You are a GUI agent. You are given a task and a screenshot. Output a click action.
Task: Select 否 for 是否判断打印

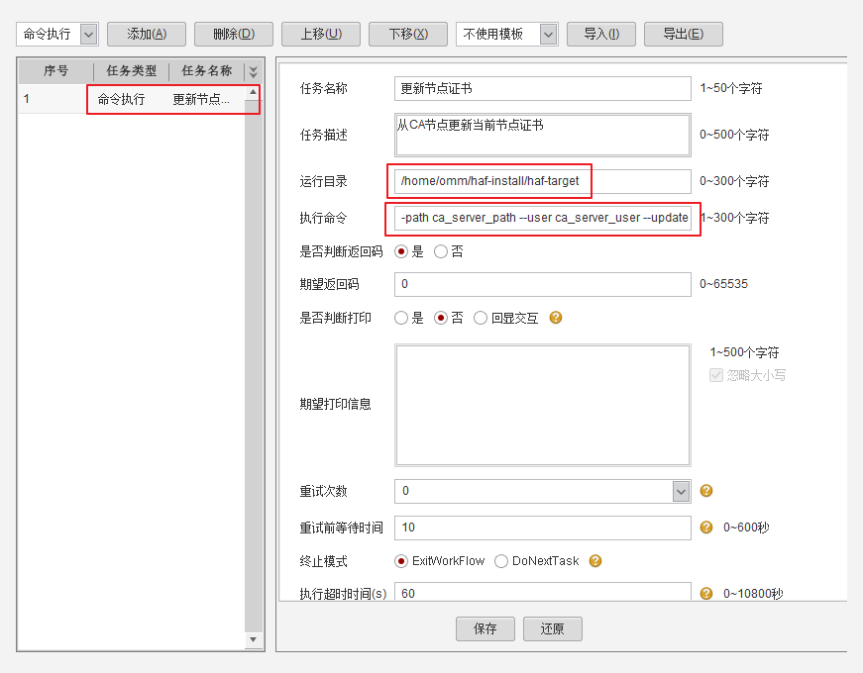[x=441, y=318]
